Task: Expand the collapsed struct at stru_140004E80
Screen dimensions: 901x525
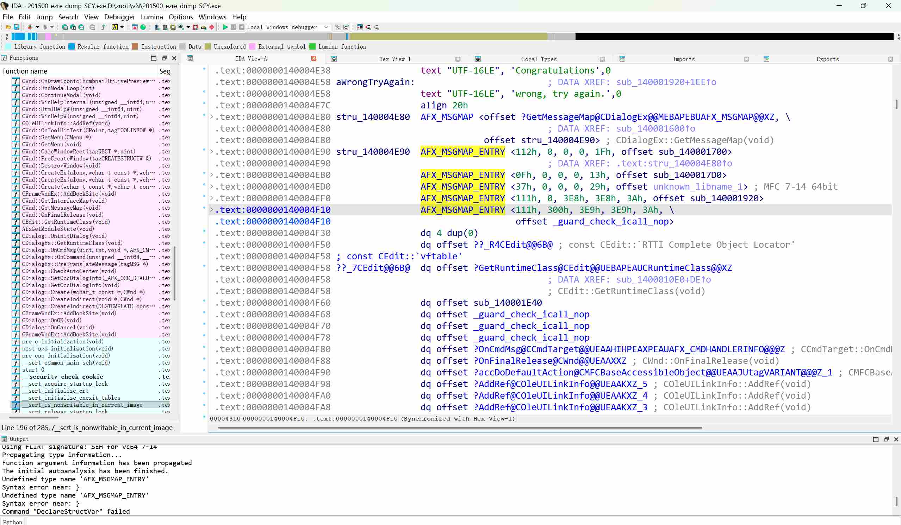Action: 212,117
